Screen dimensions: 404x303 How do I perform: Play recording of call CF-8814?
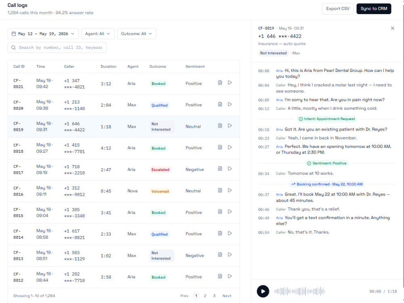[x=230, y=234]
